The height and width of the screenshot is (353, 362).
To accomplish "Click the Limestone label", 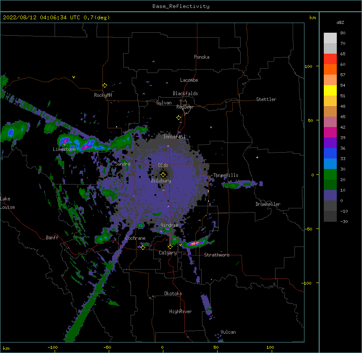I will 64,149.
